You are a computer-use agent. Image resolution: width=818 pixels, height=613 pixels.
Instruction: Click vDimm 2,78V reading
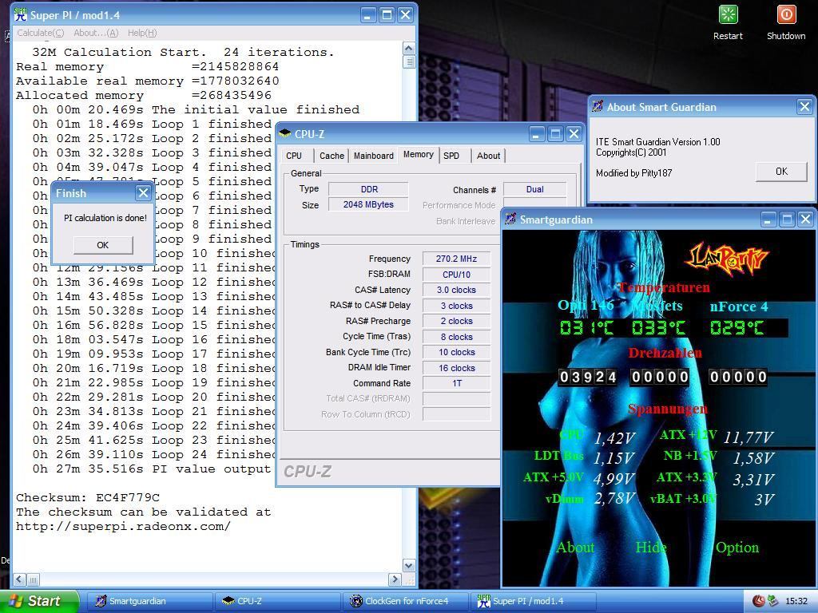(x=614, y=498)
